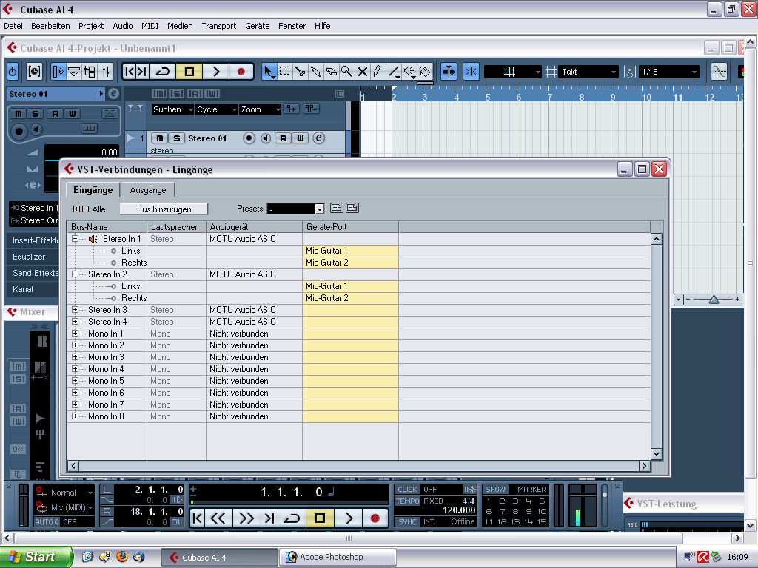Screen dimensions: 758x568
Task: Solo the Stereo 01 track in track list
Action: [176, 138]
